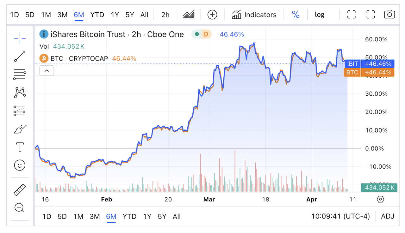The image size is (405, 233).
Task: Choose 1Y in bottom range bar
Action: tap(147, 217)
